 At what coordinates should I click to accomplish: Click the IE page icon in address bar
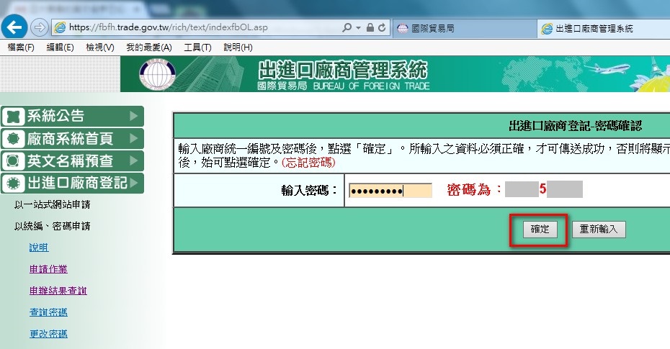point(60,28)
